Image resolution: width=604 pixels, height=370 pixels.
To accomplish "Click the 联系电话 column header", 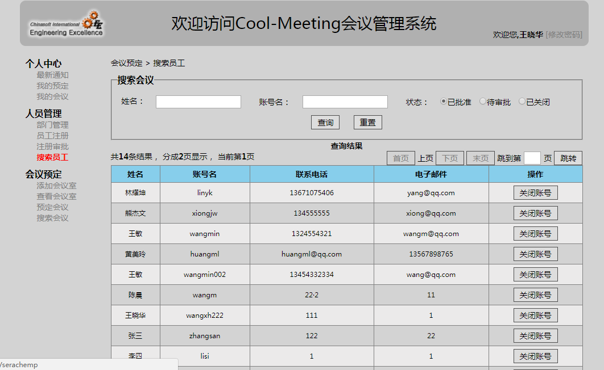I will [x=312, y=174].
